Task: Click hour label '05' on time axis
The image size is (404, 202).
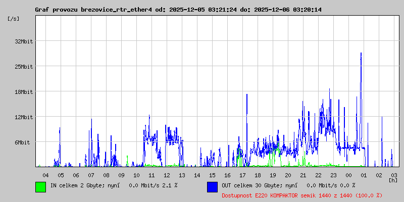Action: 61,175
